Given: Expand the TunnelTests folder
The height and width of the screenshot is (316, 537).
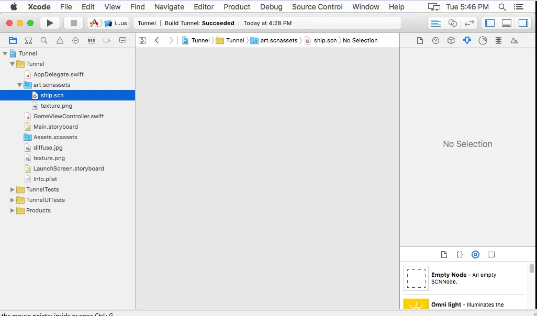Looking at the screenshot, I should 13,189.
